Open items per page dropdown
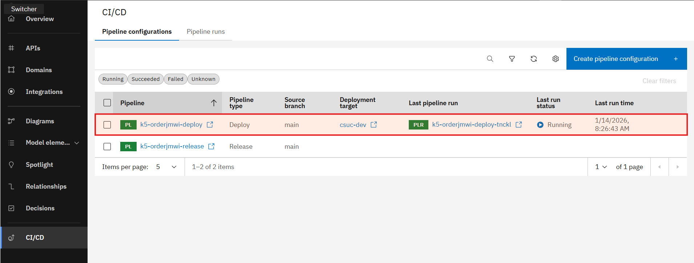The width and height of the screenshot is (694, 263). 166,167
